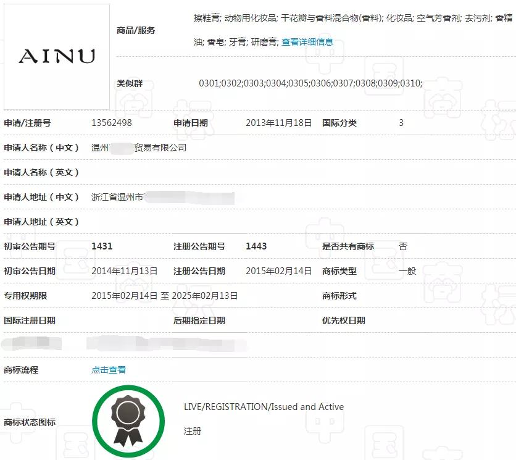This screenshot has height=460, width=516.
Task: Click the preliminary announcement number 1431
Action: (x=102, y=246)
